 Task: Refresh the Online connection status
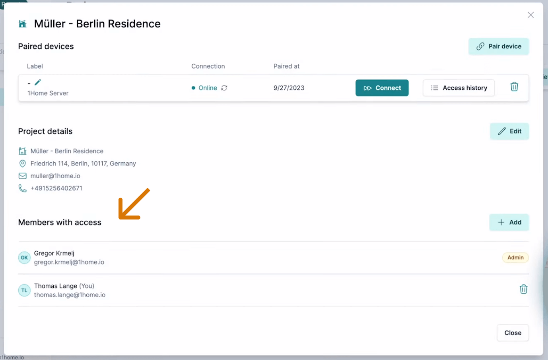coord(224,88)
